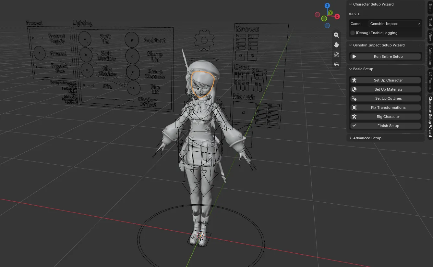Click the Lighting heading in the viewport

pos(82,23)
